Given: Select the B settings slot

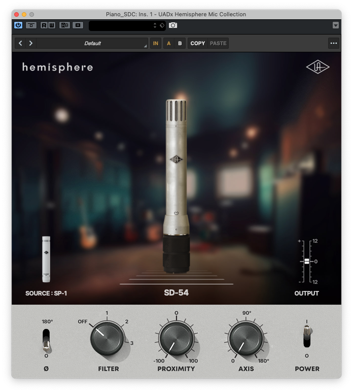Looking at the screenshot, I should [180, 43].
